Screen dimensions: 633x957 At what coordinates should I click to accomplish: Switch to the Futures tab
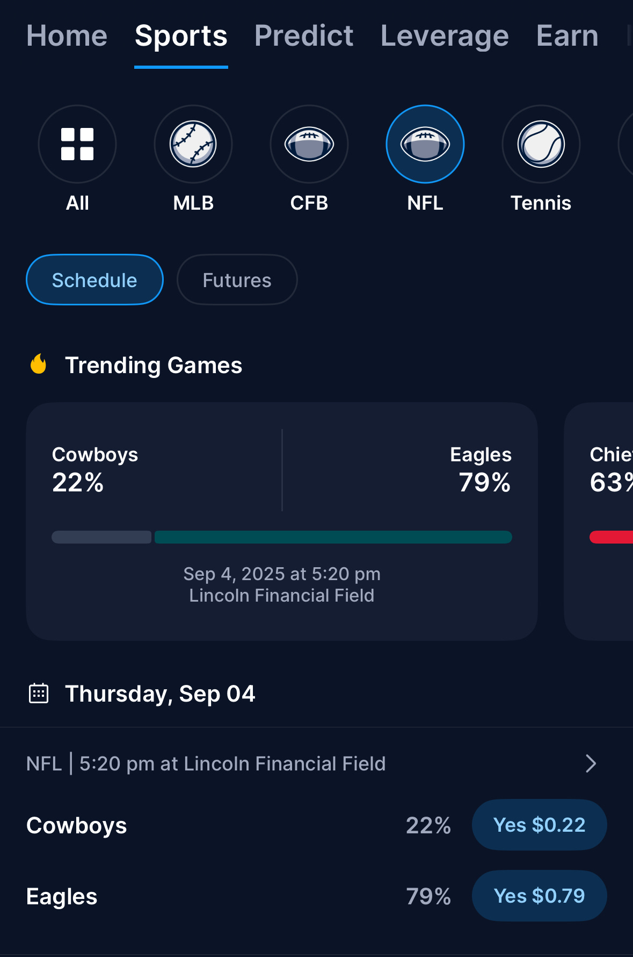236,280
